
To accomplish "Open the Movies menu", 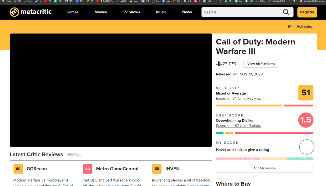I will coord(101,12).
